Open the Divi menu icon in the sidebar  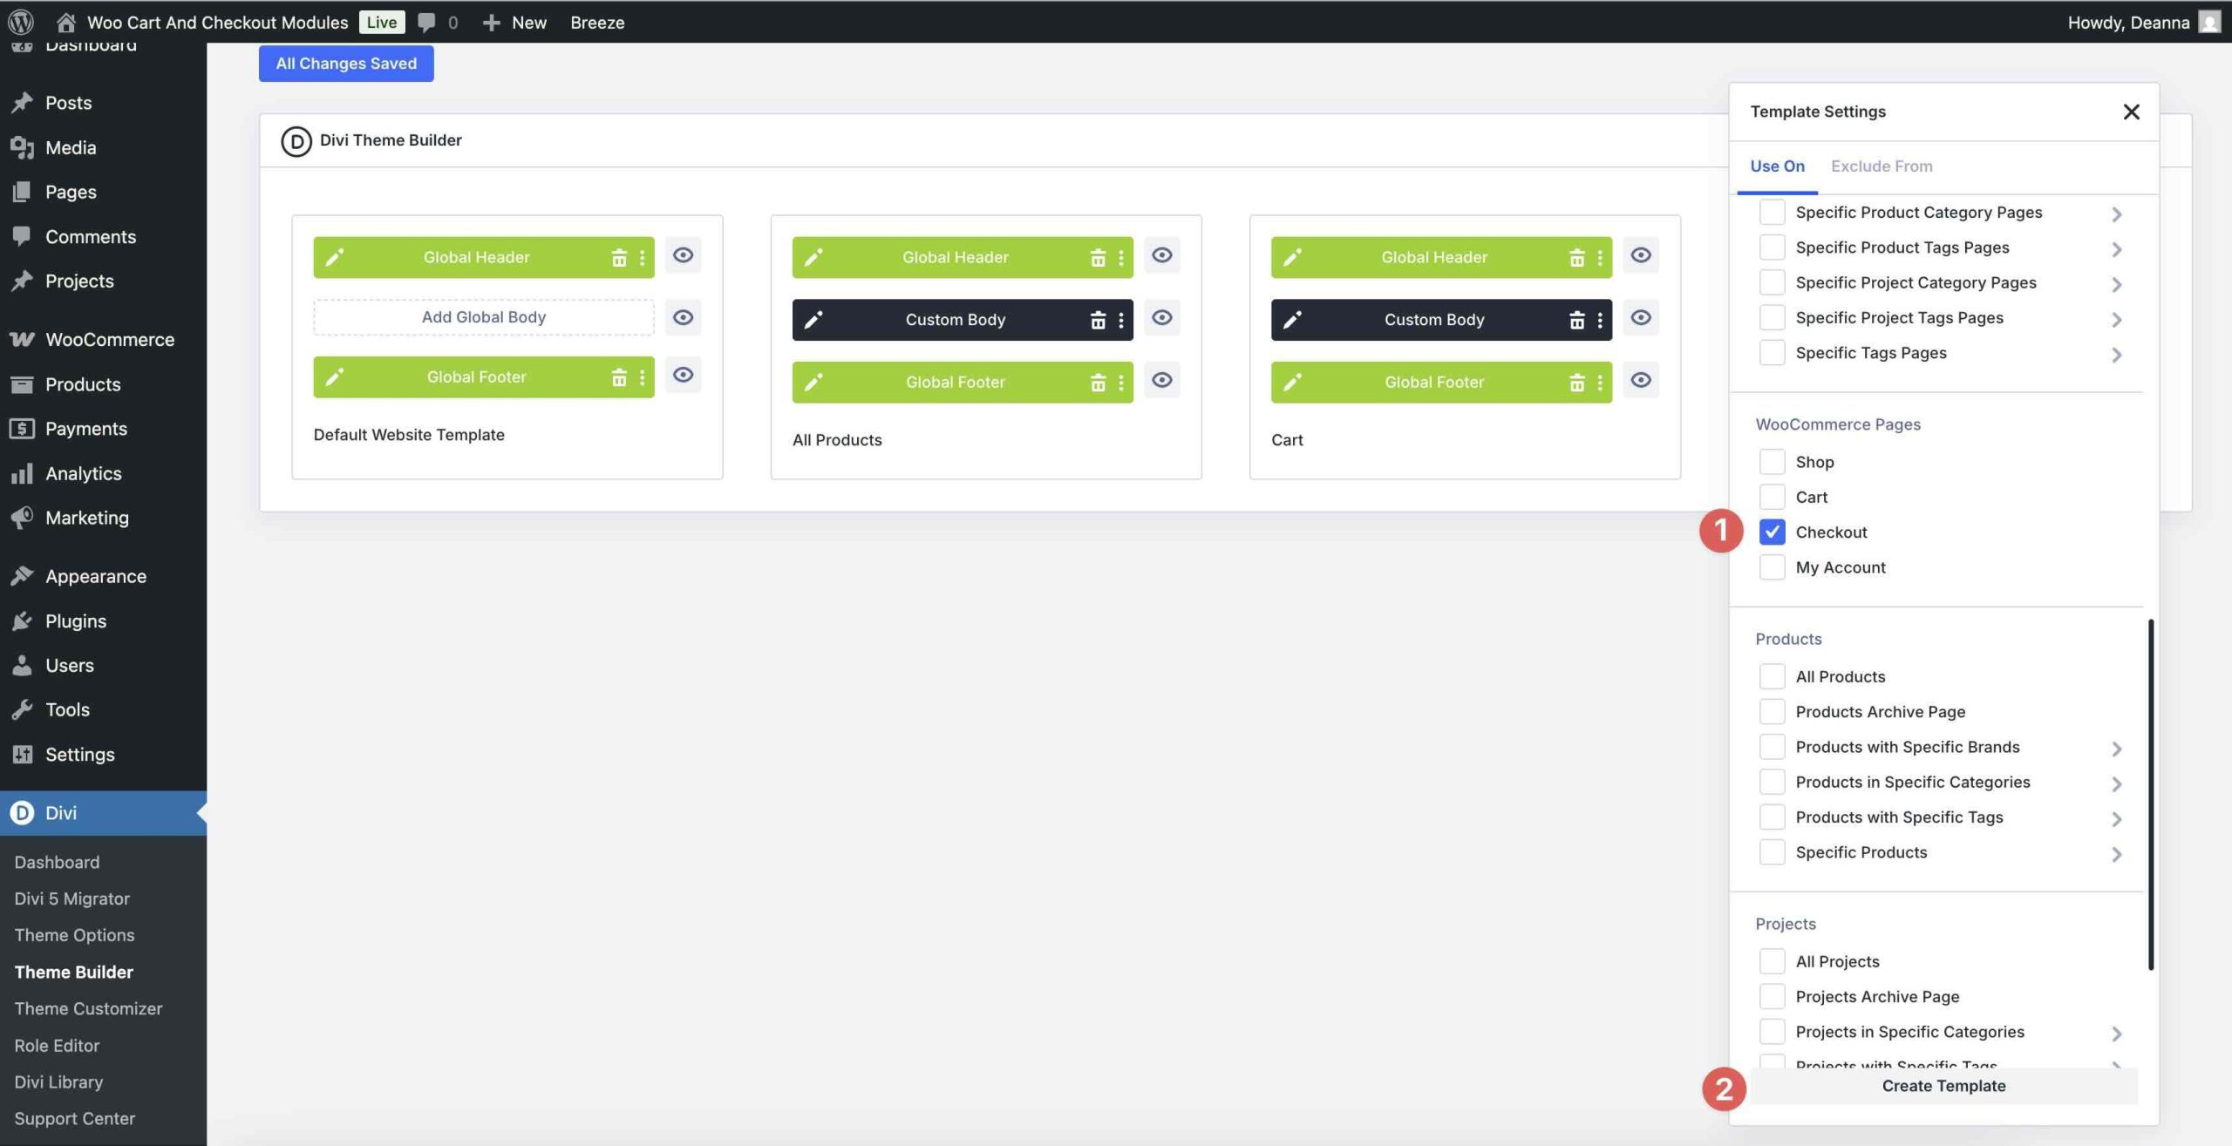pos(23,812)
